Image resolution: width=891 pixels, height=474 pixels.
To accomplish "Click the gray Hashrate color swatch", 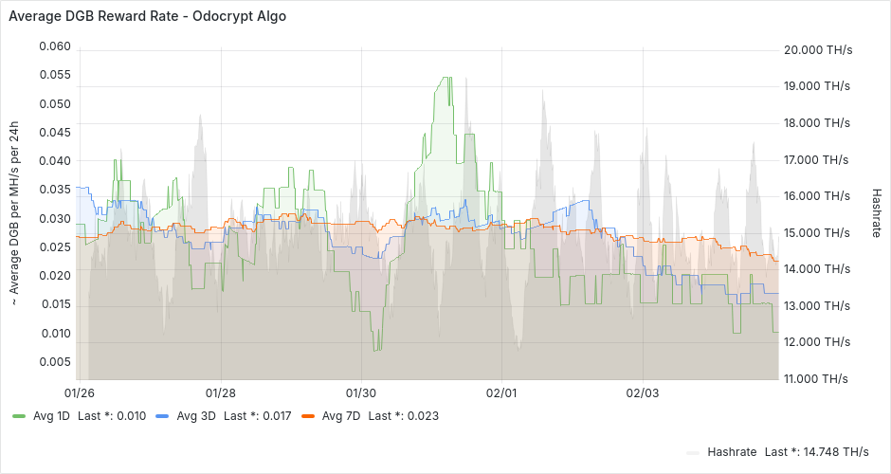I will coord(693,453).
